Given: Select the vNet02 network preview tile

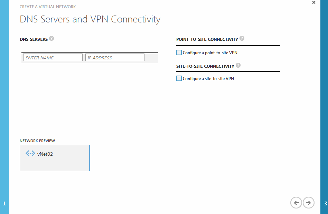Looking at the screenshot, I should click(x=55, y=158).
